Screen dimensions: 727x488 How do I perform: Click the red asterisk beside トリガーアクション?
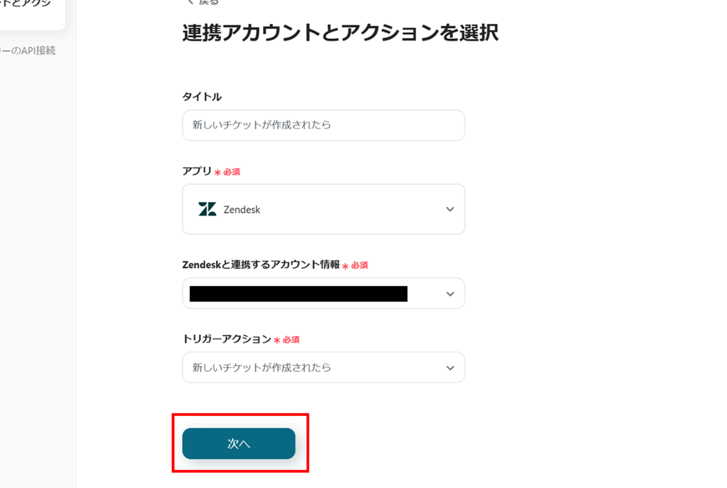pyautogui.click(x=277, y=340)
